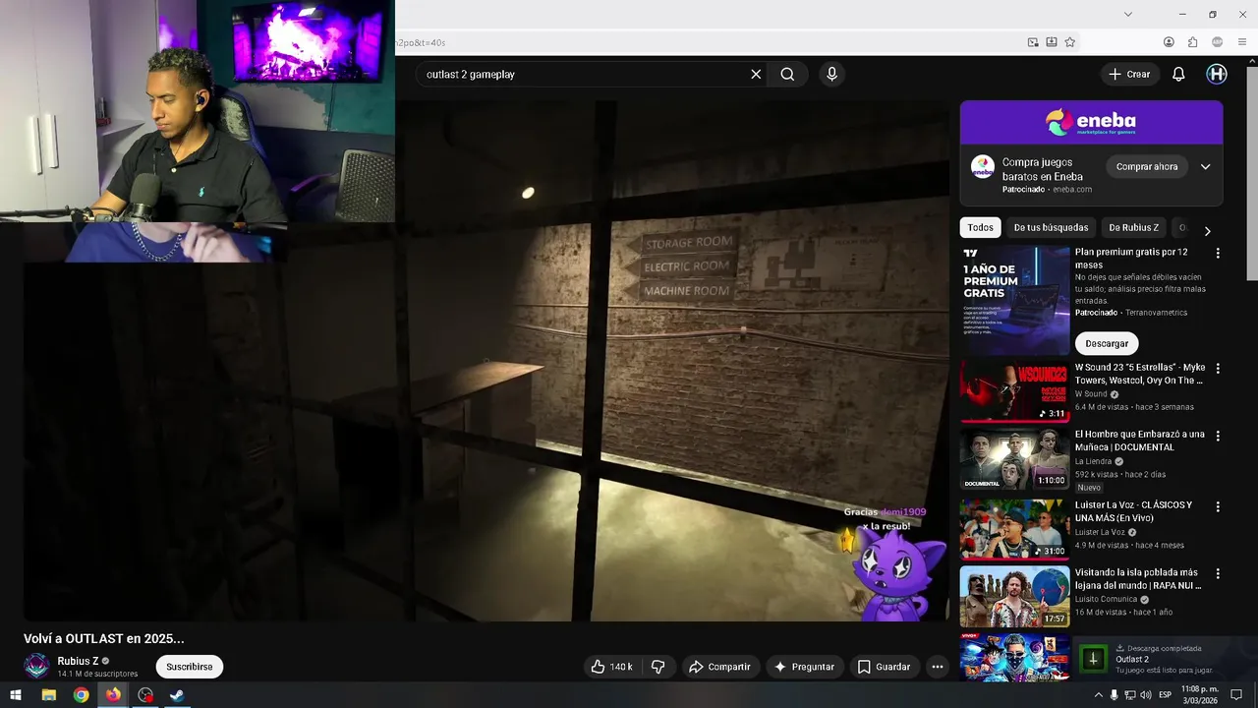
Task: Click the ABP extension icon
Action: (x=1218, y=42)
